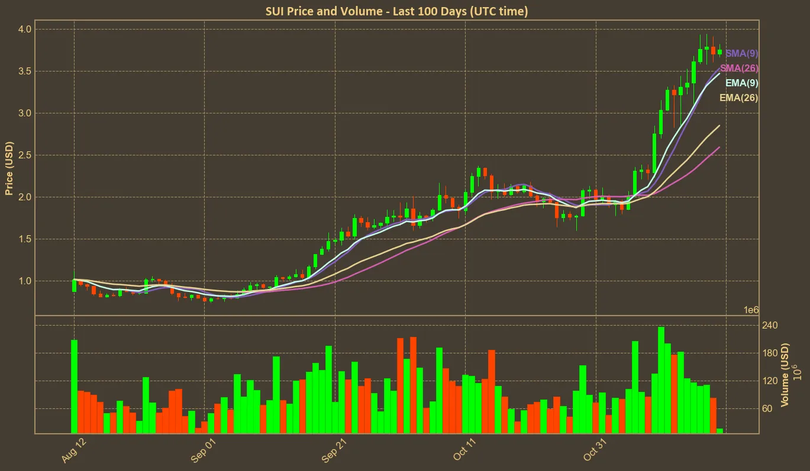Click the 2.5 price axis tick
The width and height of the screenshot is (810, 471).
pos(25,155)
